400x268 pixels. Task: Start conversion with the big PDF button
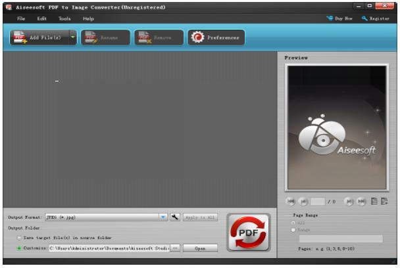(248, 233)
